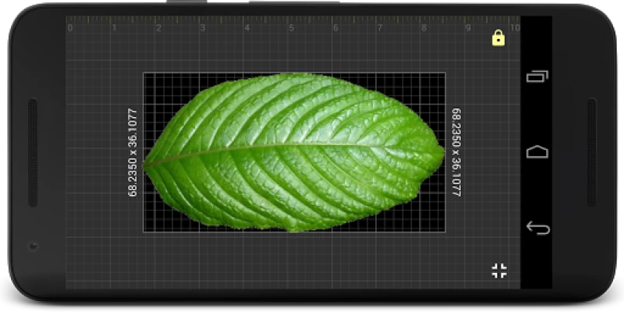Open Android recent apps button

coord(537,76)
